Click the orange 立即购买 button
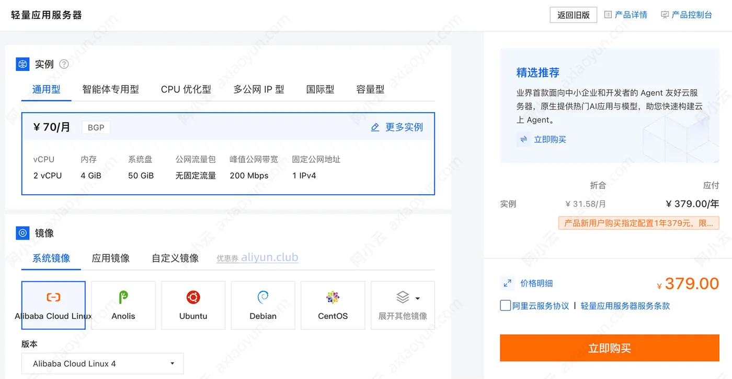The width and height of the screenshot is (732, 379). coord(610,348)
